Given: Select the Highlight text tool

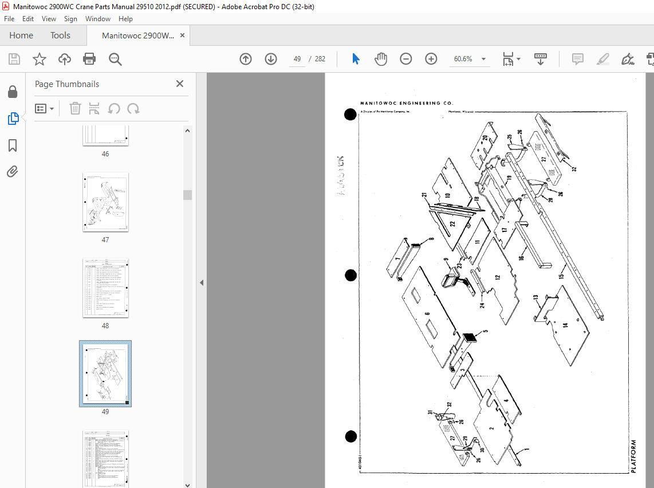Looking at the screenshot, I should click(602, 59).
